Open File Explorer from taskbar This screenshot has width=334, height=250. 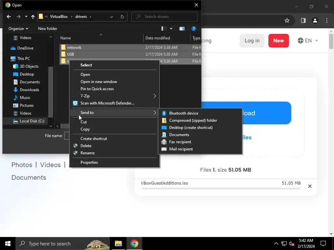[118, 243]
